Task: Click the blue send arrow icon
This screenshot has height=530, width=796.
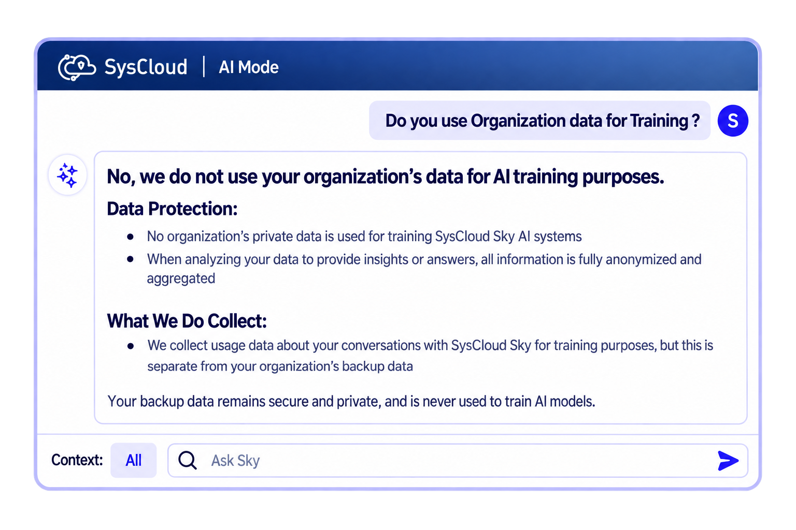Action: coord(728,461)
